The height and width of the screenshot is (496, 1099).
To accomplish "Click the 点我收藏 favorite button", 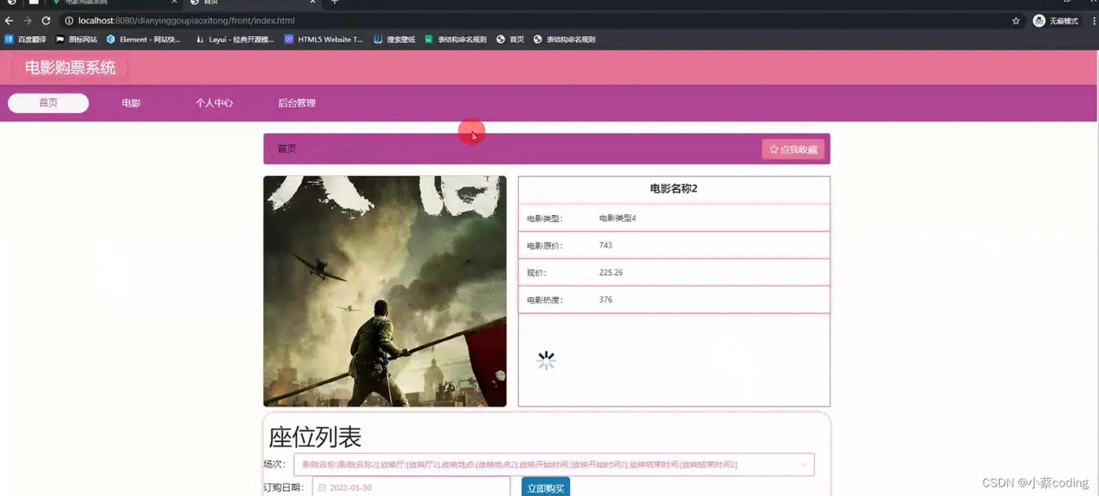I will coord(793,149).
